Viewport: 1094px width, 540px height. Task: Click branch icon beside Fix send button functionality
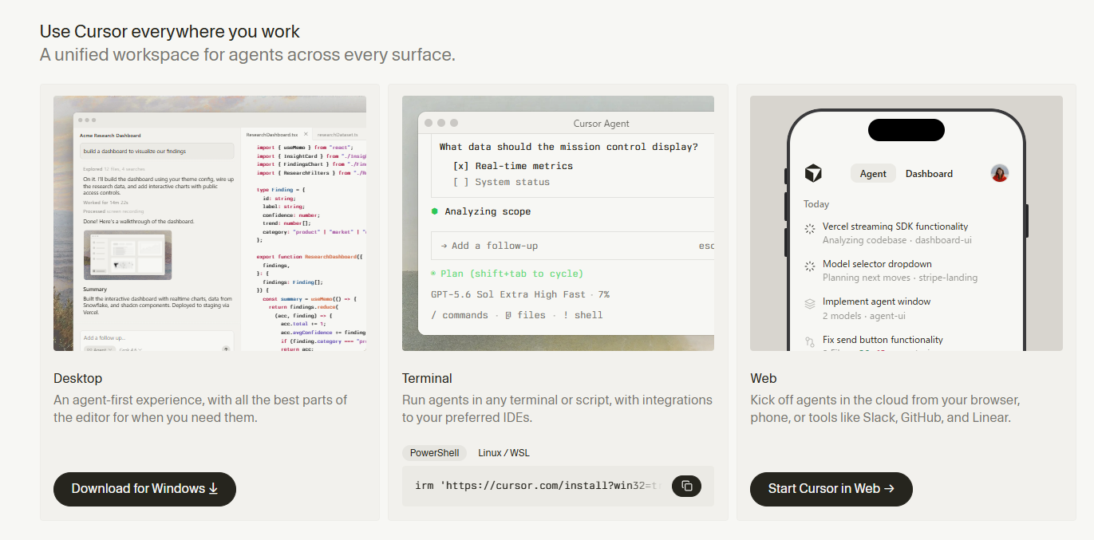point(809,343)
